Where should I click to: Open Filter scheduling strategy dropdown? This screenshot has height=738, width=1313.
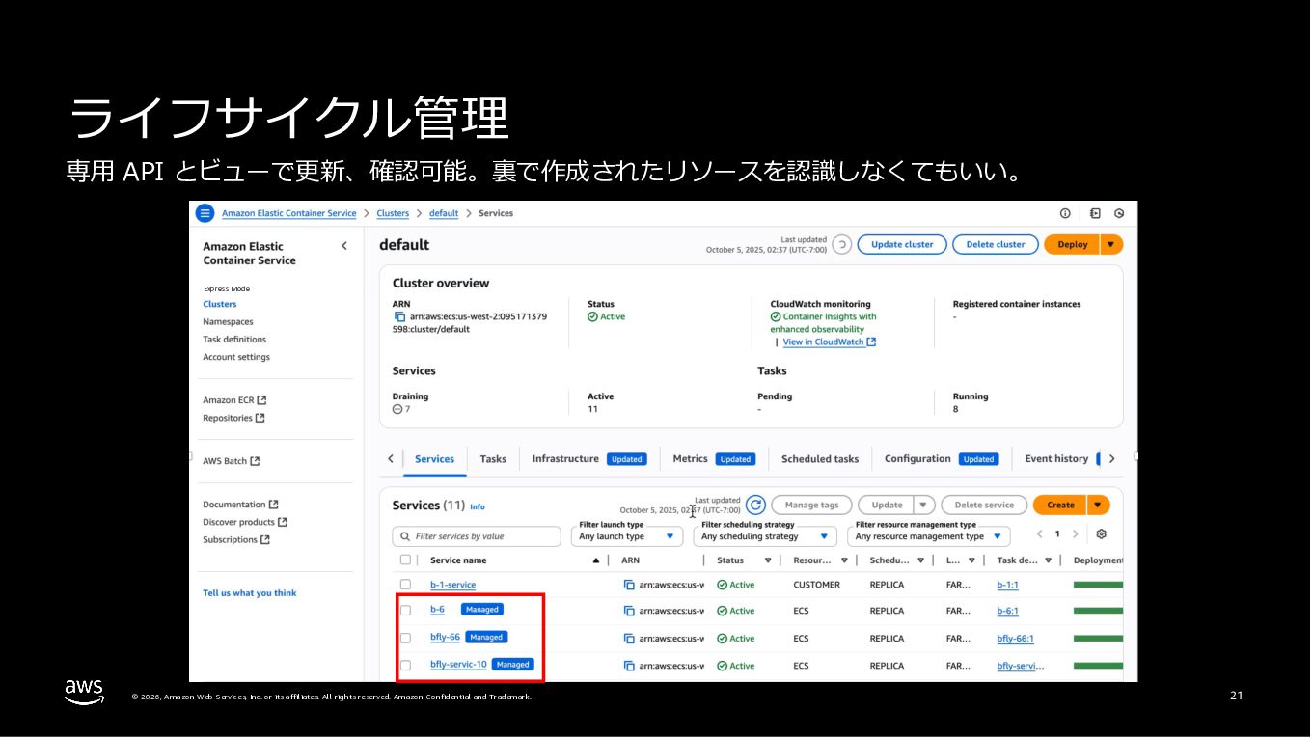click(x=765, y=536)
